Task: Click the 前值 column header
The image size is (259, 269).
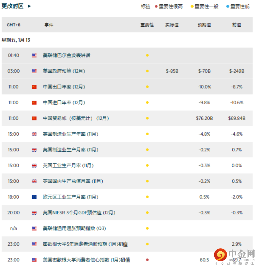Action: tap(237, 25)
